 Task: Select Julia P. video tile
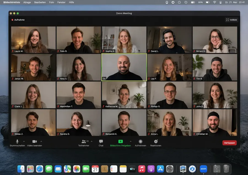tap(215, 95)
